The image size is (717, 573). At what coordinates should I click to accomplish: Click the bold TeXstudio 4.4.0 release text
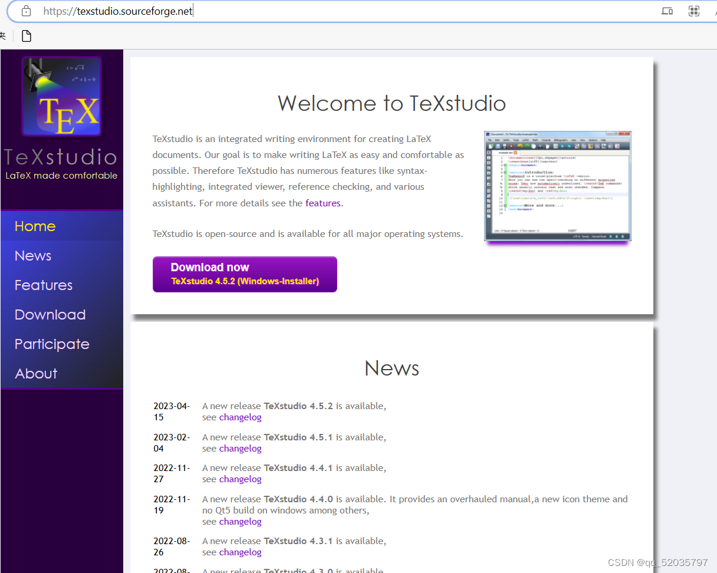[298, 499]
